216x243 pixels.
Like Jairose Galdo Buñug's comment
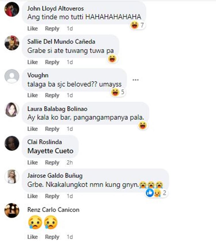tap(33, 196)
